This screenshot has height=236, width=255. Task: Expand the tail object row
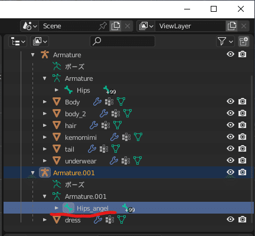pyautogui.click(x=45, y=149)
